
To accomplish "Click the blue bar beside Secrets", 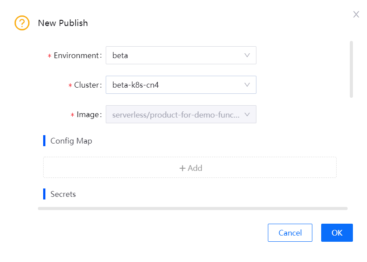I will [x=44, y=194].
